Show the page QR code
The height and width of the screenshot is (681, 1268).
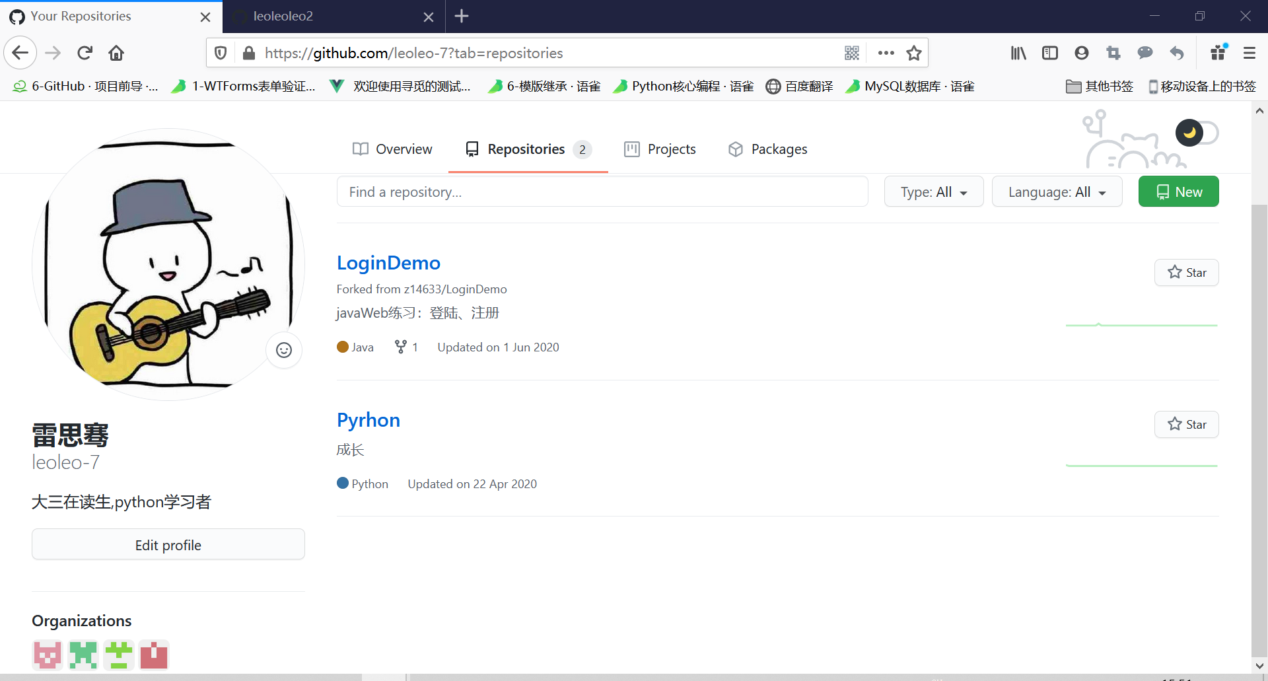(x=852, y=53)
